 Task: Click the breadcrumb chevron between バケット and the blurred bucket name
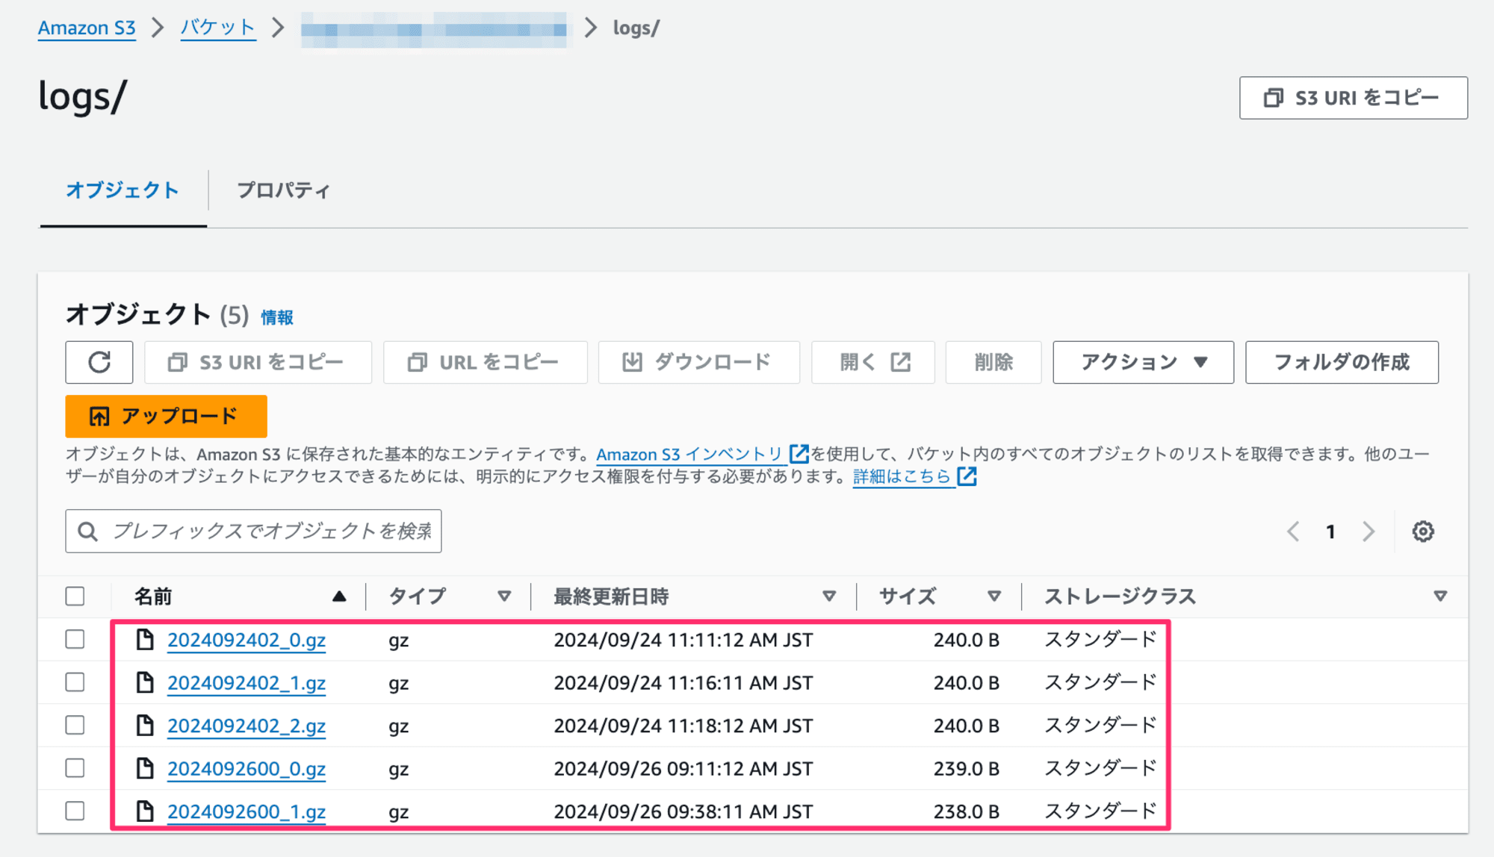click(x=278, y=28)
